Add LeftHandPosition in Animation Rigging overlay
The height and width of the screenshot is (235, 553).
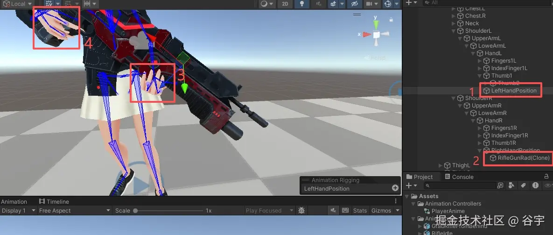[x=395, y=188]
